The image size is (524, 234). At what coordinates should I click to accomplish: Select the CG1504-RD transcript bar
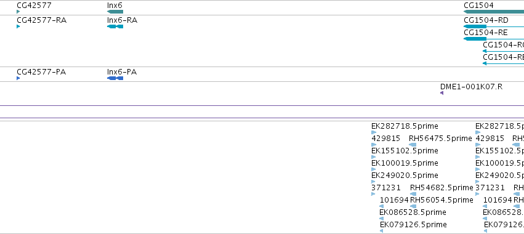[x=494, y=26]
